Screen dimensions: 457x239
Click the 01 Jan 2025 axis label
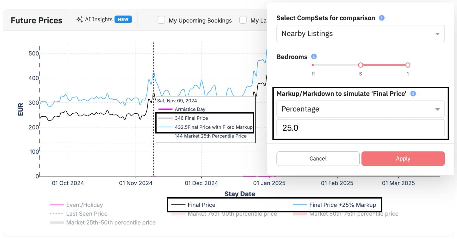pyautogui.click(x=269, y=183)
